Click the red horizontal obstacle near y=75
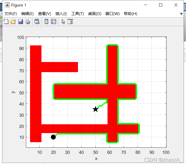The image size is (186, 165). tap(60, 67)
